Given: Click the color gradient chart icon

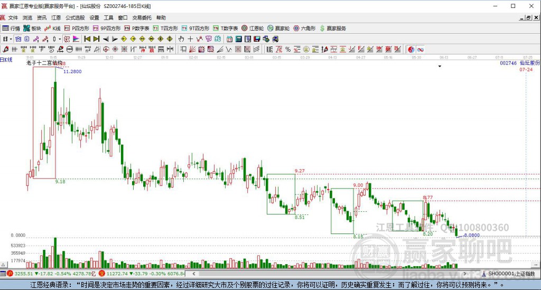Looking at the screenshot, I should point(76,39).
